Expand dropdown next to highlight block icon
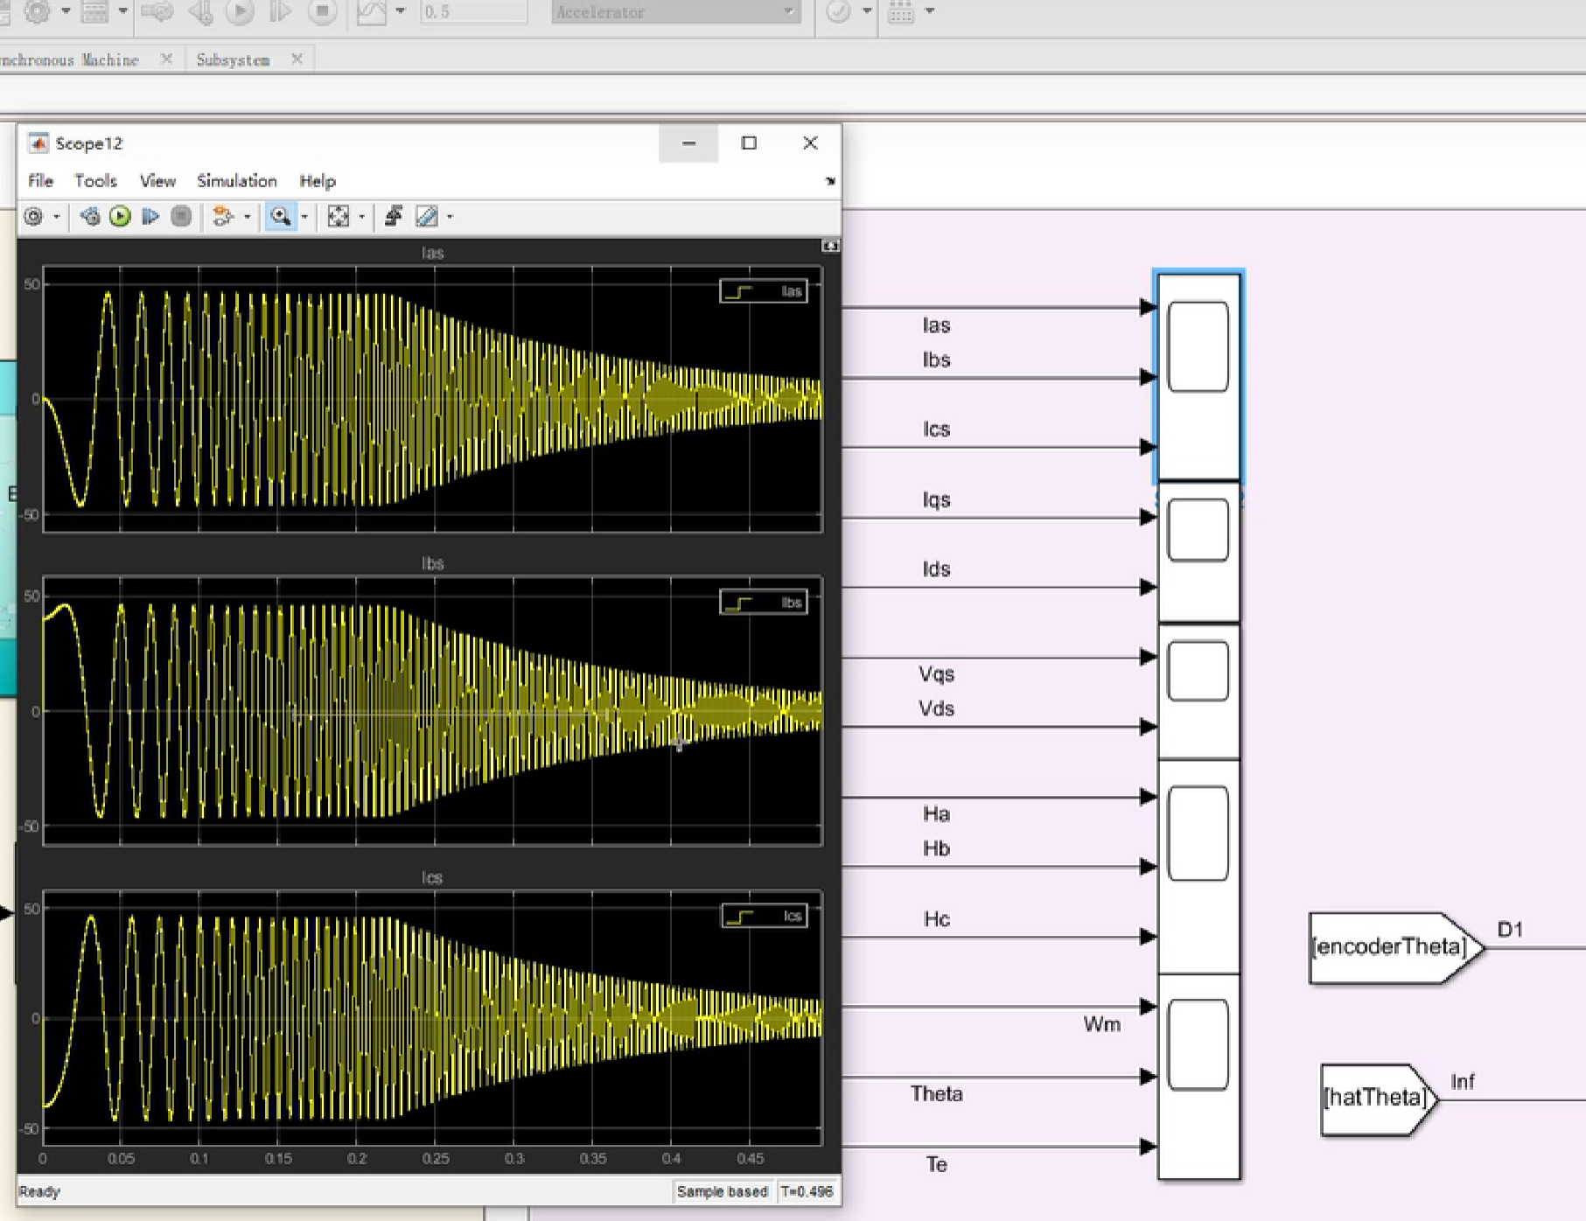Image resolution: width=1586 pixels, height=1221 pixels. click(x=247, y=216)
